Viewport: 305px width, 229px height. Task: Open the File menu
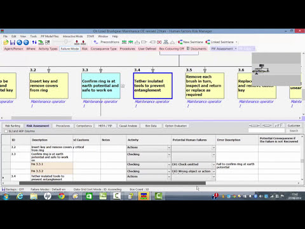5,36
